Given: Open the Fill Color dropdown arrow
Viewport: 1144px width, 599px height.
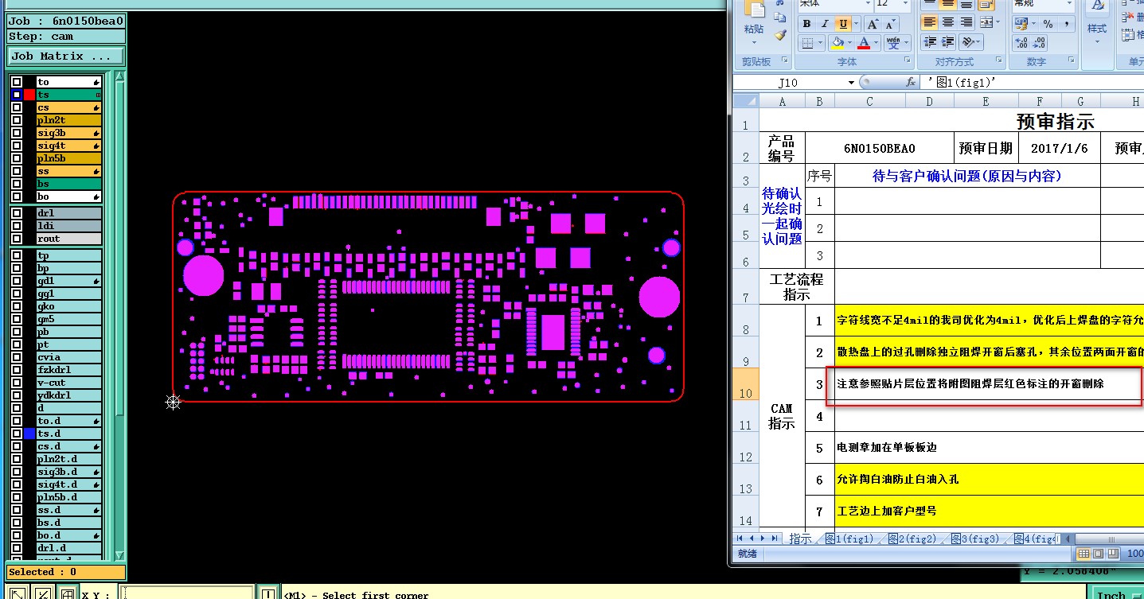Looking at the screenshot, I should [849, 43].
